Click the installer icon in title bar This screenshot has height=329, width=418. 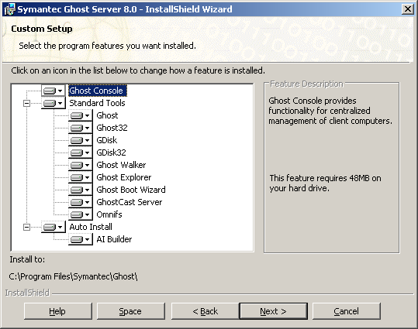[9, 9]
